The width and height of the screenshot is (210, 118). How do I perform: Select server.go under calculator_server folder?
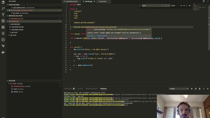[34, 21]
